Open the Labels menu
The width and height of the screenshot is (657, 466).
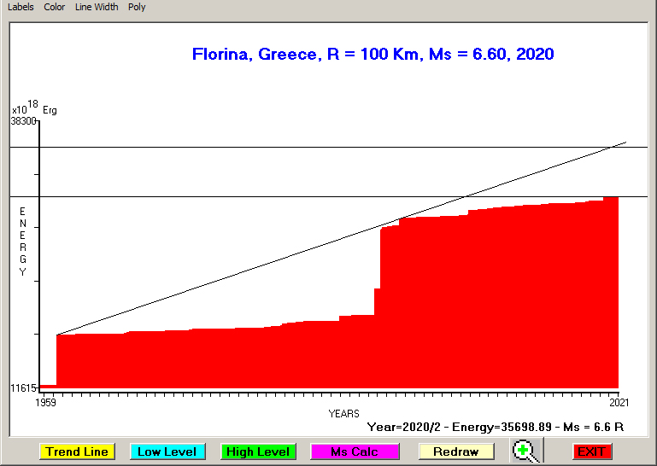pyautogui.click(x=21, y=7)
